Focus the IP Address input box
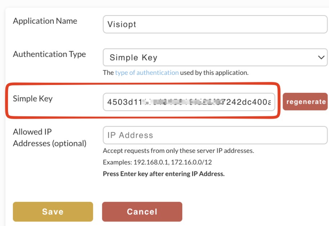The height and width of the screenshot is (226, 329). click(x=215, y=135)
